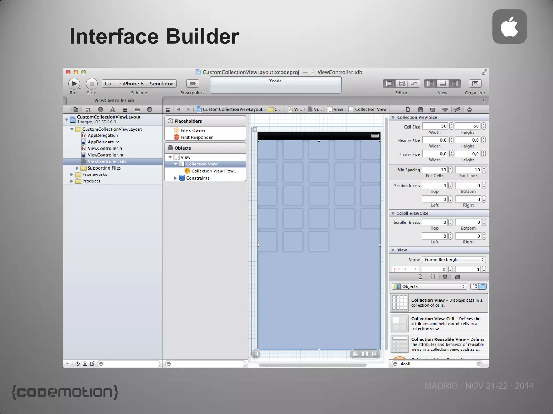Image resolution: width=553 pixels, height=414 pixels.
Task: Show the Search navigator
Action: pyautogui.click(x=100, y=109)
